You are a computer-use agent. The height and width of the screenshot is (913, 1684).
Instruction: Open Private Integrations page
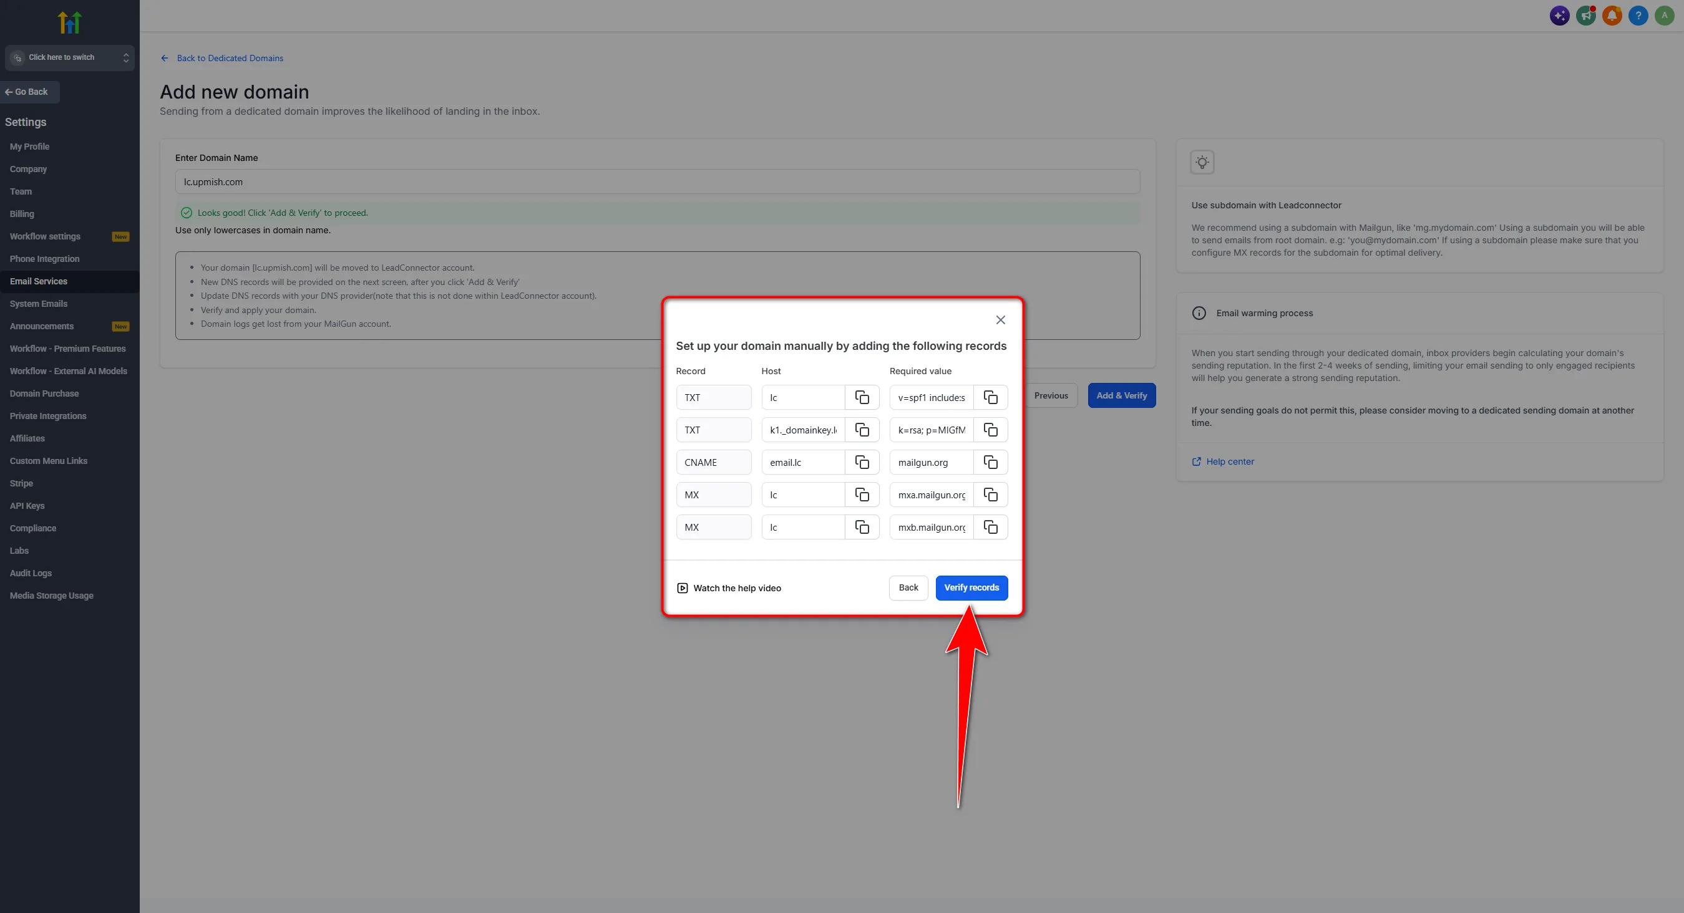click(47, 416)
